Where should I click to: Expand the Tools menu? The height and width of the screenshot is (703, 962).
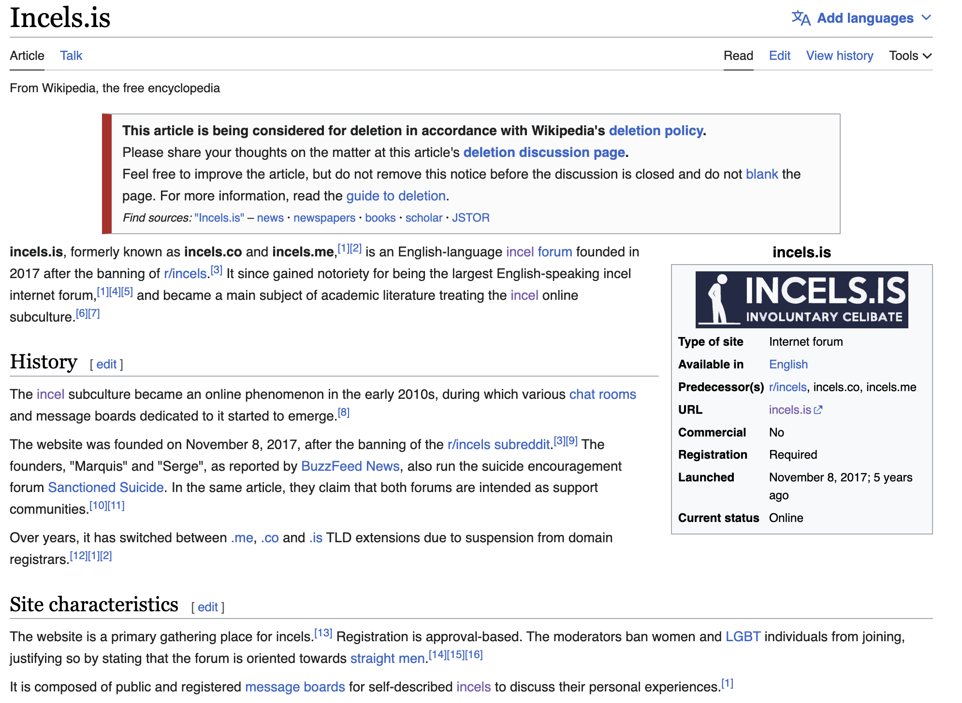coord(910,56)
